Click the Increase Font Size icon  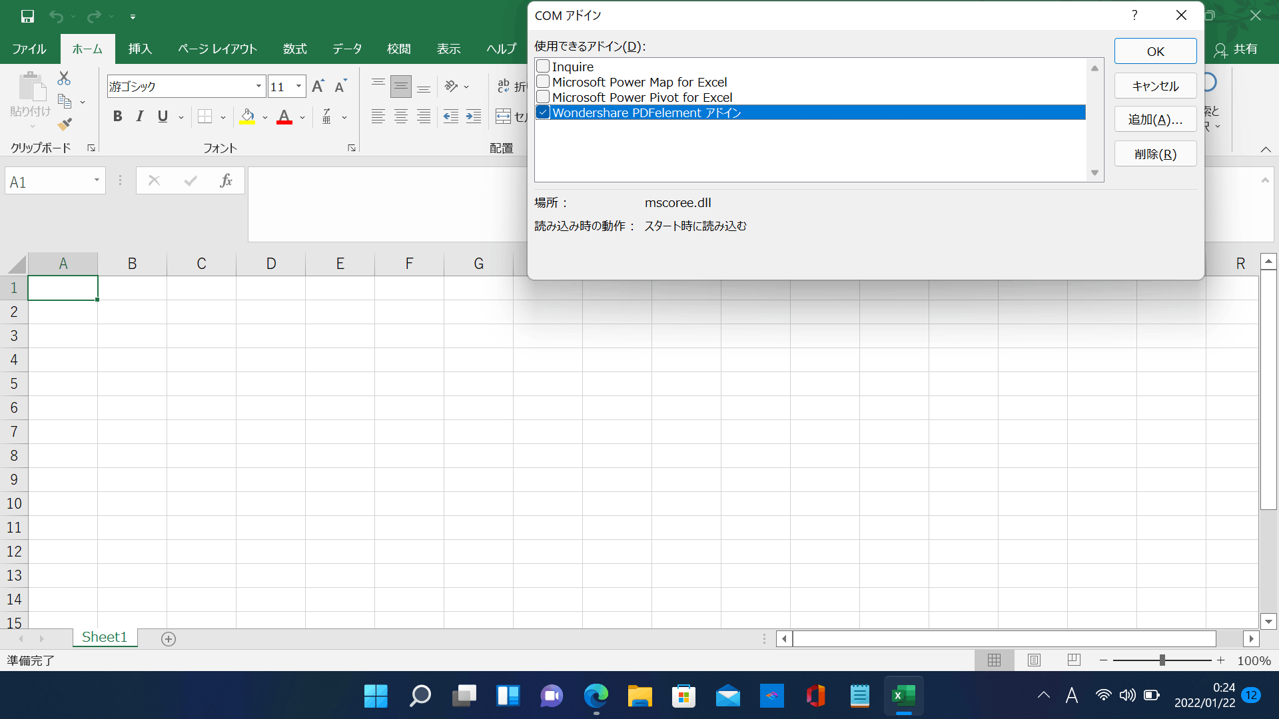(318, 86)
